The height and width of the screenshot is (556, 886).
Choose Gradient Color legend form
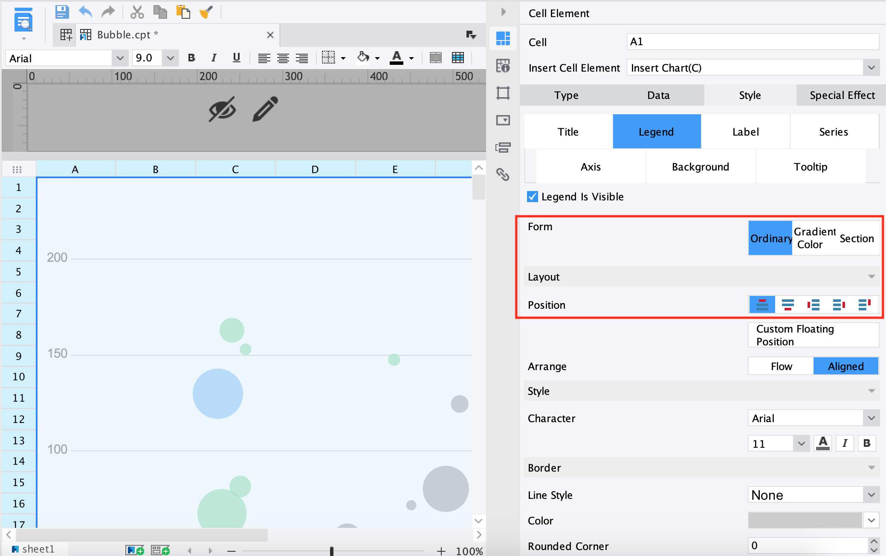click(x=815, y=238)
